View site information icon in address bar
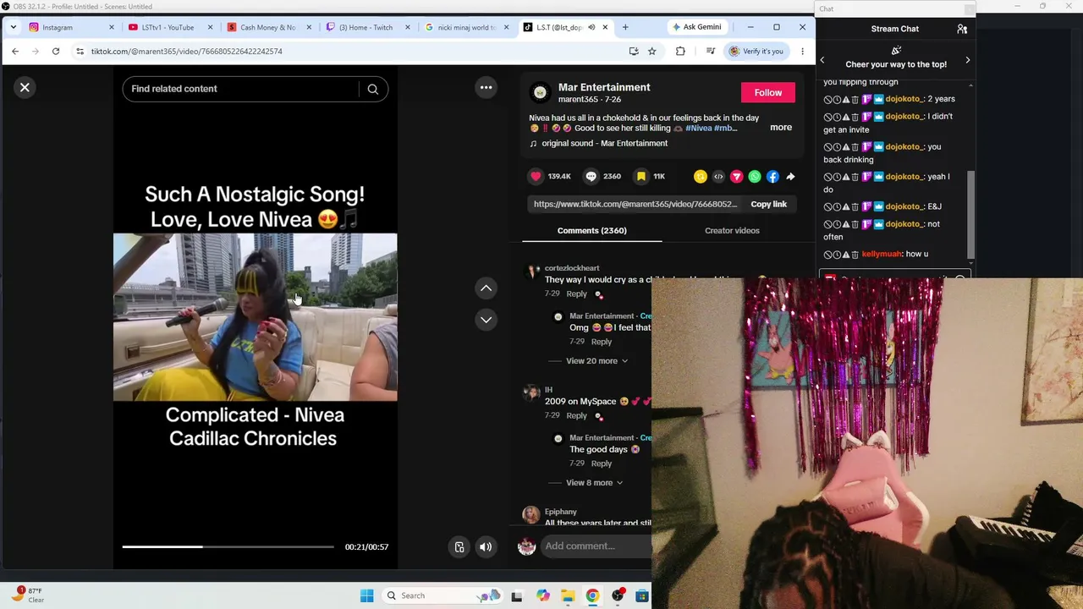The image size is (1083, 609). pyautogui.click(x=80, y=51)
